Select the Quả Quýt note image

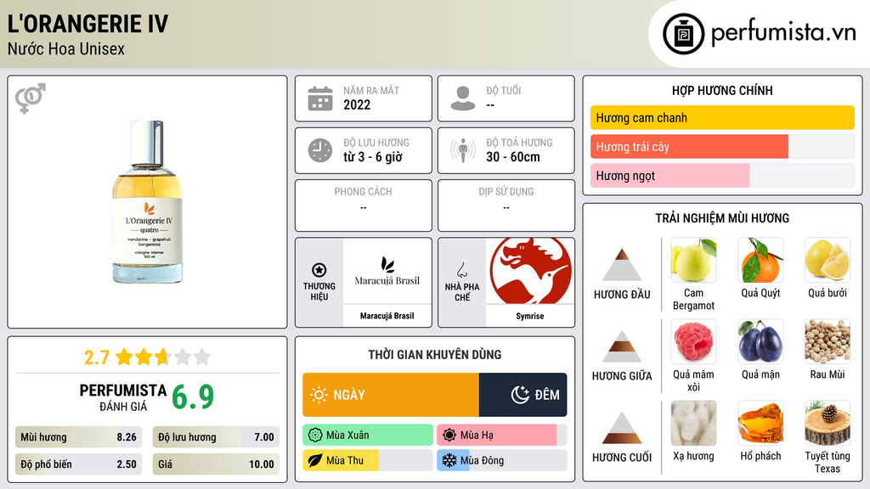[760, 260]
